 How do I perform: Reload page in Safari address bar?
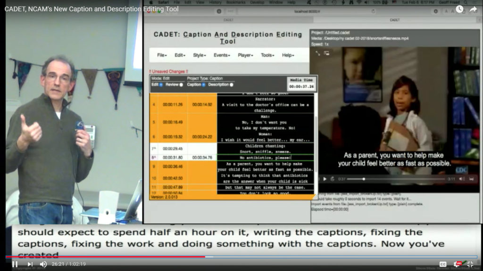pos(373,11)
